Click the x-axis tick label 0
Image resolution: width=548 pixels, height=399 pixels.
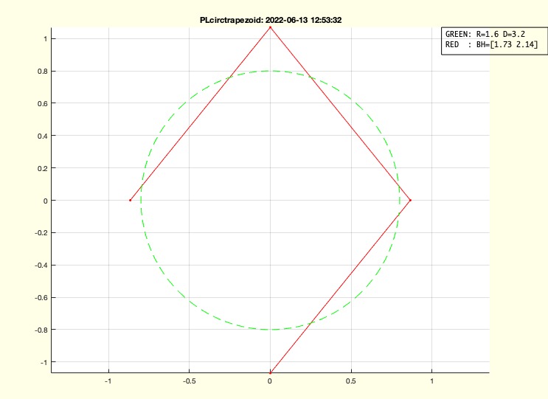coord(270,382)
